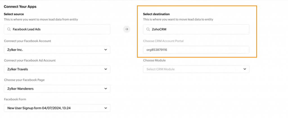Click the arrow between source and destination

point(127,29)
